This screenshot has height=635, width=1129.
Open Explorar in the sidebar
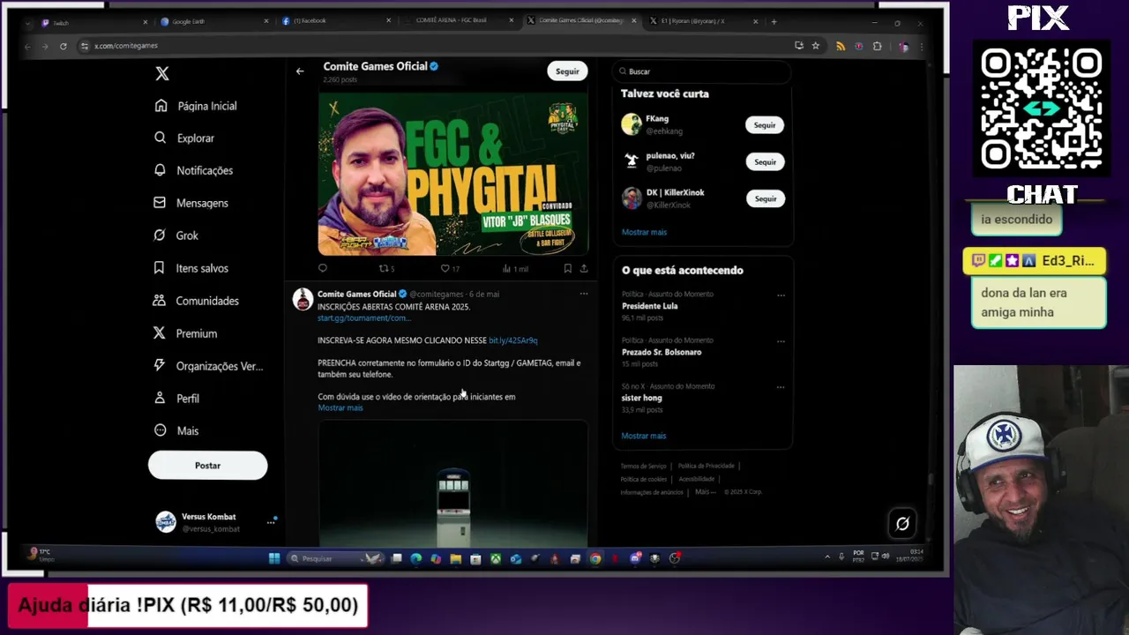(183, 138)
